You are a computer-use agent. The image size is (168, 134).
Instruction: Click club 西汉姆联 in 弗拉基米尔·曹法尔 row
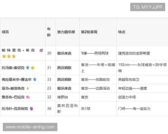tap(64, 80)
